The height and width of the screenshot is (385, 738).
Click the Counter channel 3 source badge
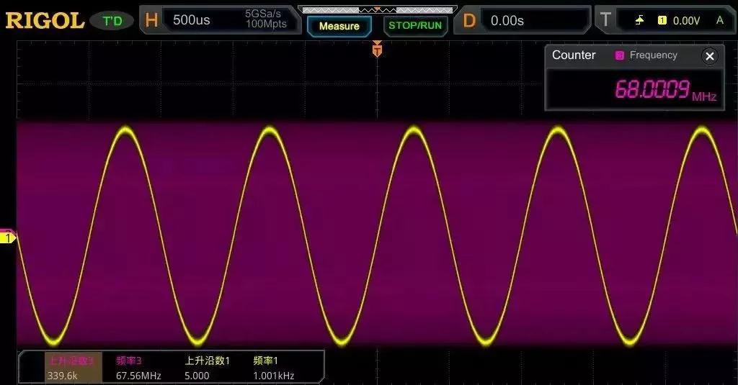coord(619,55)
